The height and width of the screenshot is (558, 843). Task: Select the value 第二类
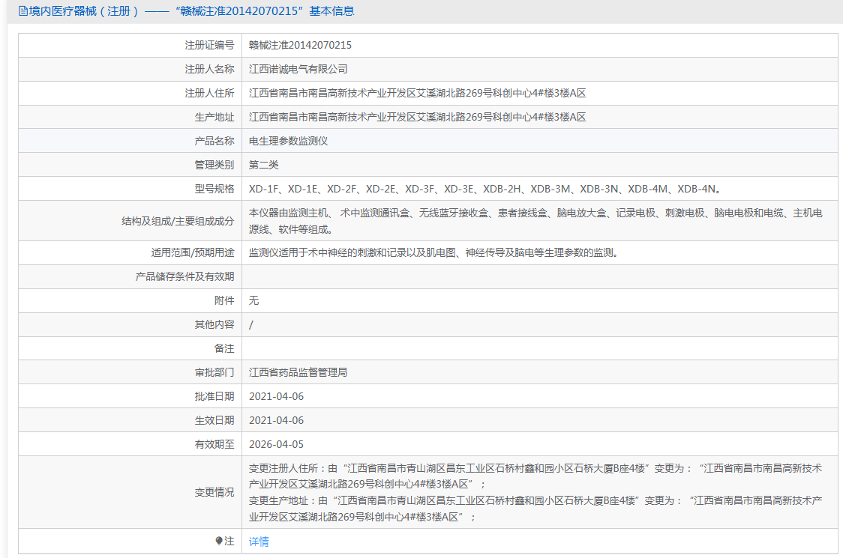(263, 165)
